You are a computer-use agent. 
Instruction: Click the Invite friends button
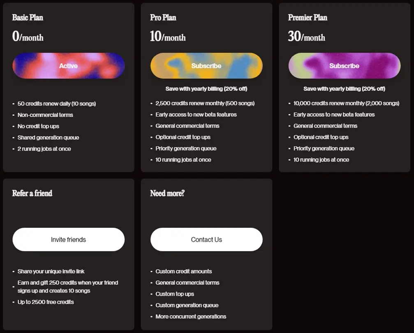(68, 239)
